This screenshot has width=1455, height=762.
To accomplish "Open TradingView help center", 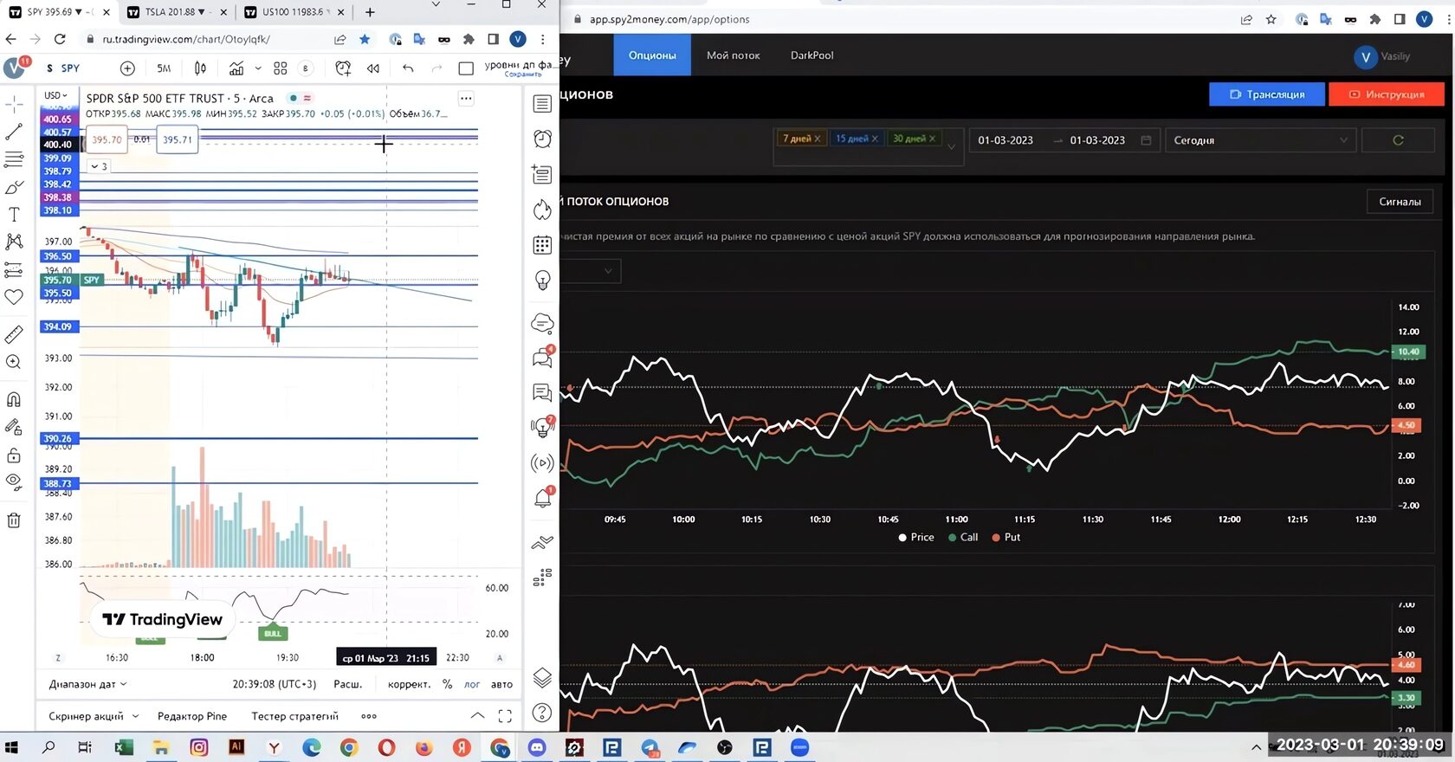I will point(542,713).
